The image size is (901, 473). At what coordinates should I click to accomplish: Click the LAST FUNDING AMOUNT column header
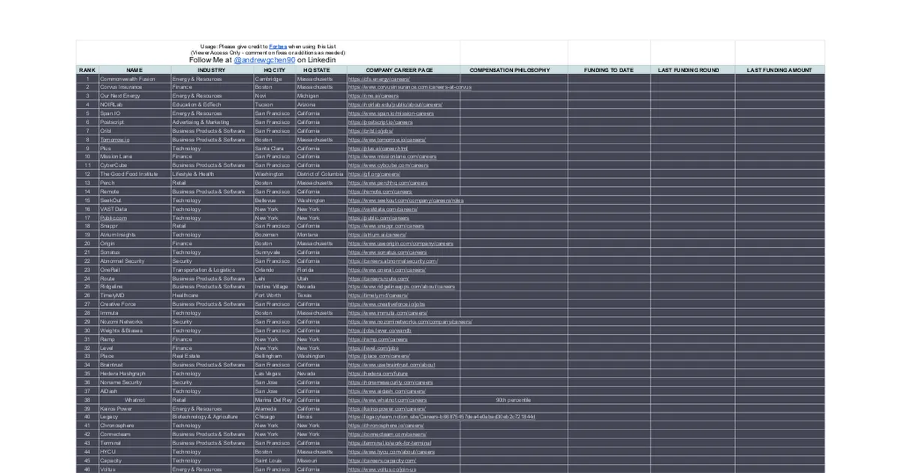pyautogui.click(x=779, y=69)
